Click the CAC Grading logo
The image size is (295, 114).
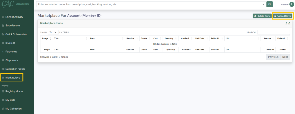pos(15,4)
